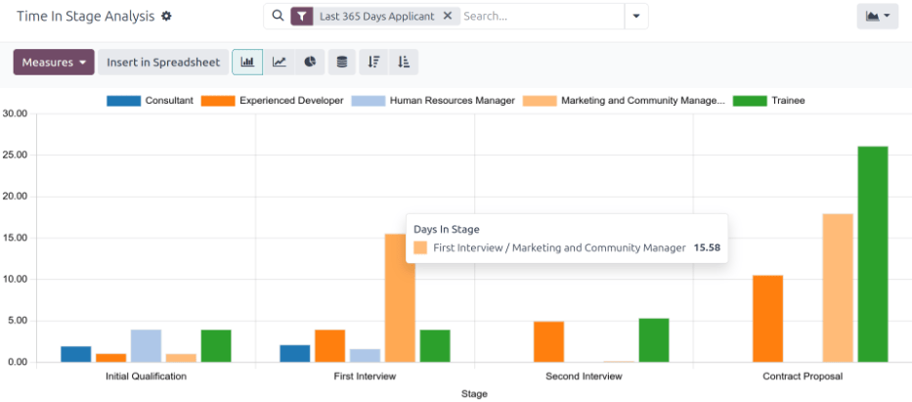
Task: Hide the Human Resources Manager series
Action: pos(451,100)
